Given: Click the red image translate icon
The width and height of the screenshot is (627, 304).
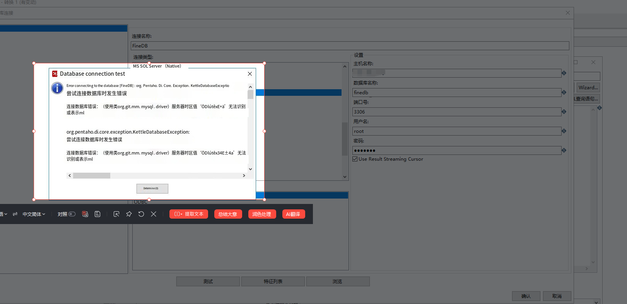Looking at the screenshot, I should click(x=85, y=214).
